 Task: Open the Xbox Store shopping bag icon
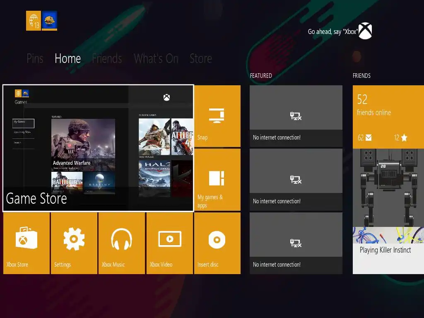click(x=26, y=238)
